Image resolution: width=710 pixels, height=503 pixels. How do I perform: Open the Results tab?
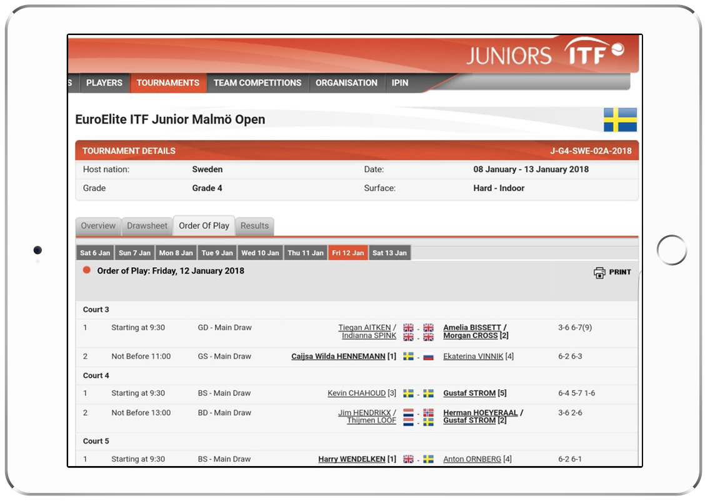click(x=254, y=226)
